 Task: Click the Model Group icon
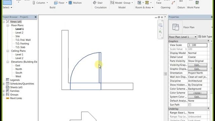pyautogui.click(x=112, y=3)
